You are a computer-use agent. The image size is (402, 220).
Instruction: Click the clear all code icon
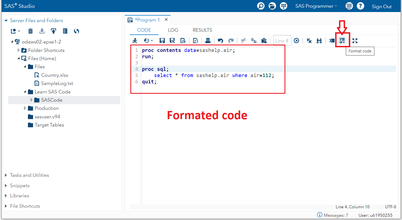click(x=309, y=41)
